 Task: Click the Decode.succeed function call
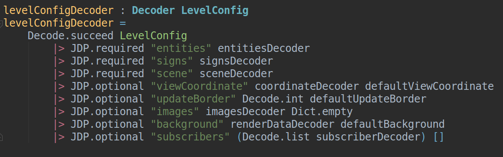[71, 36]
